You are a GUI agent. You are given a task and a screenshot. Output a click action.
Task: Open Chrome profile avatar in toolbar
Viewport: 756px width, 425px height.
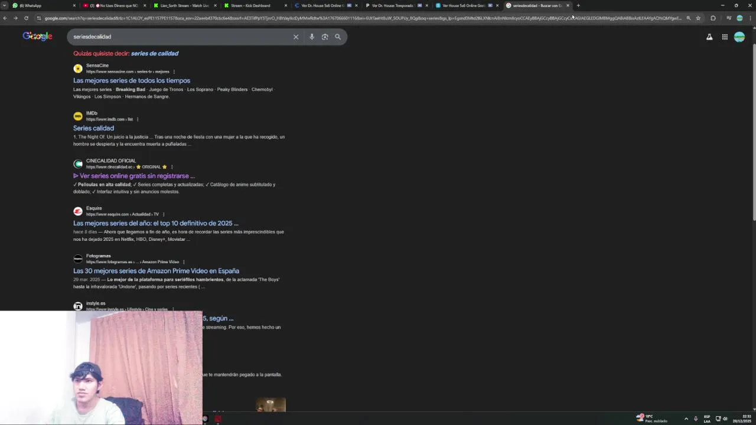[739, 18]
